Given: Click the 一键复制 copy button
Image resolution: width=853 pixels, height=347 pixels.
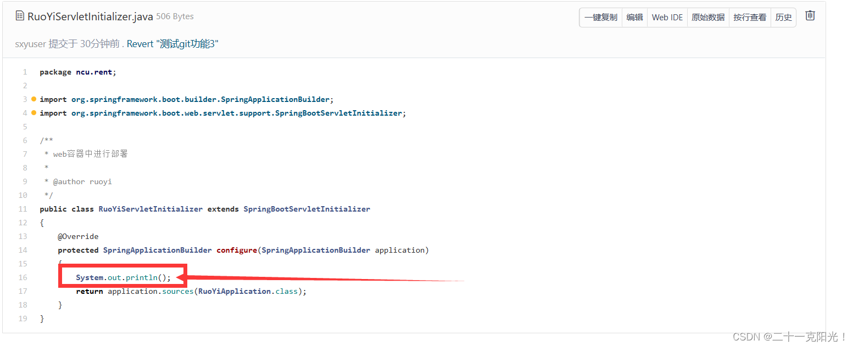Looking at the screenshot, I should [601, 18].
